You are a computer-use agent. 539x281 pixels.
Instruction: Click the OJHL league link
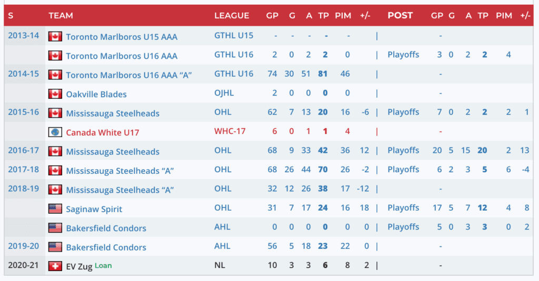click(x=224, y=93)
